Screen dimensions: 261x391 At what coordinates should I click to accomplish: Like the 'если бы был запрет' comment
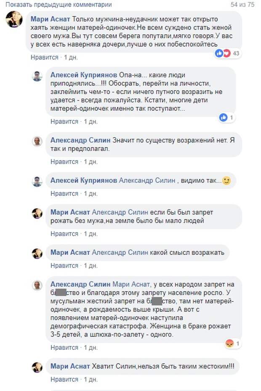pyautogui.click(x=64, y=234)
